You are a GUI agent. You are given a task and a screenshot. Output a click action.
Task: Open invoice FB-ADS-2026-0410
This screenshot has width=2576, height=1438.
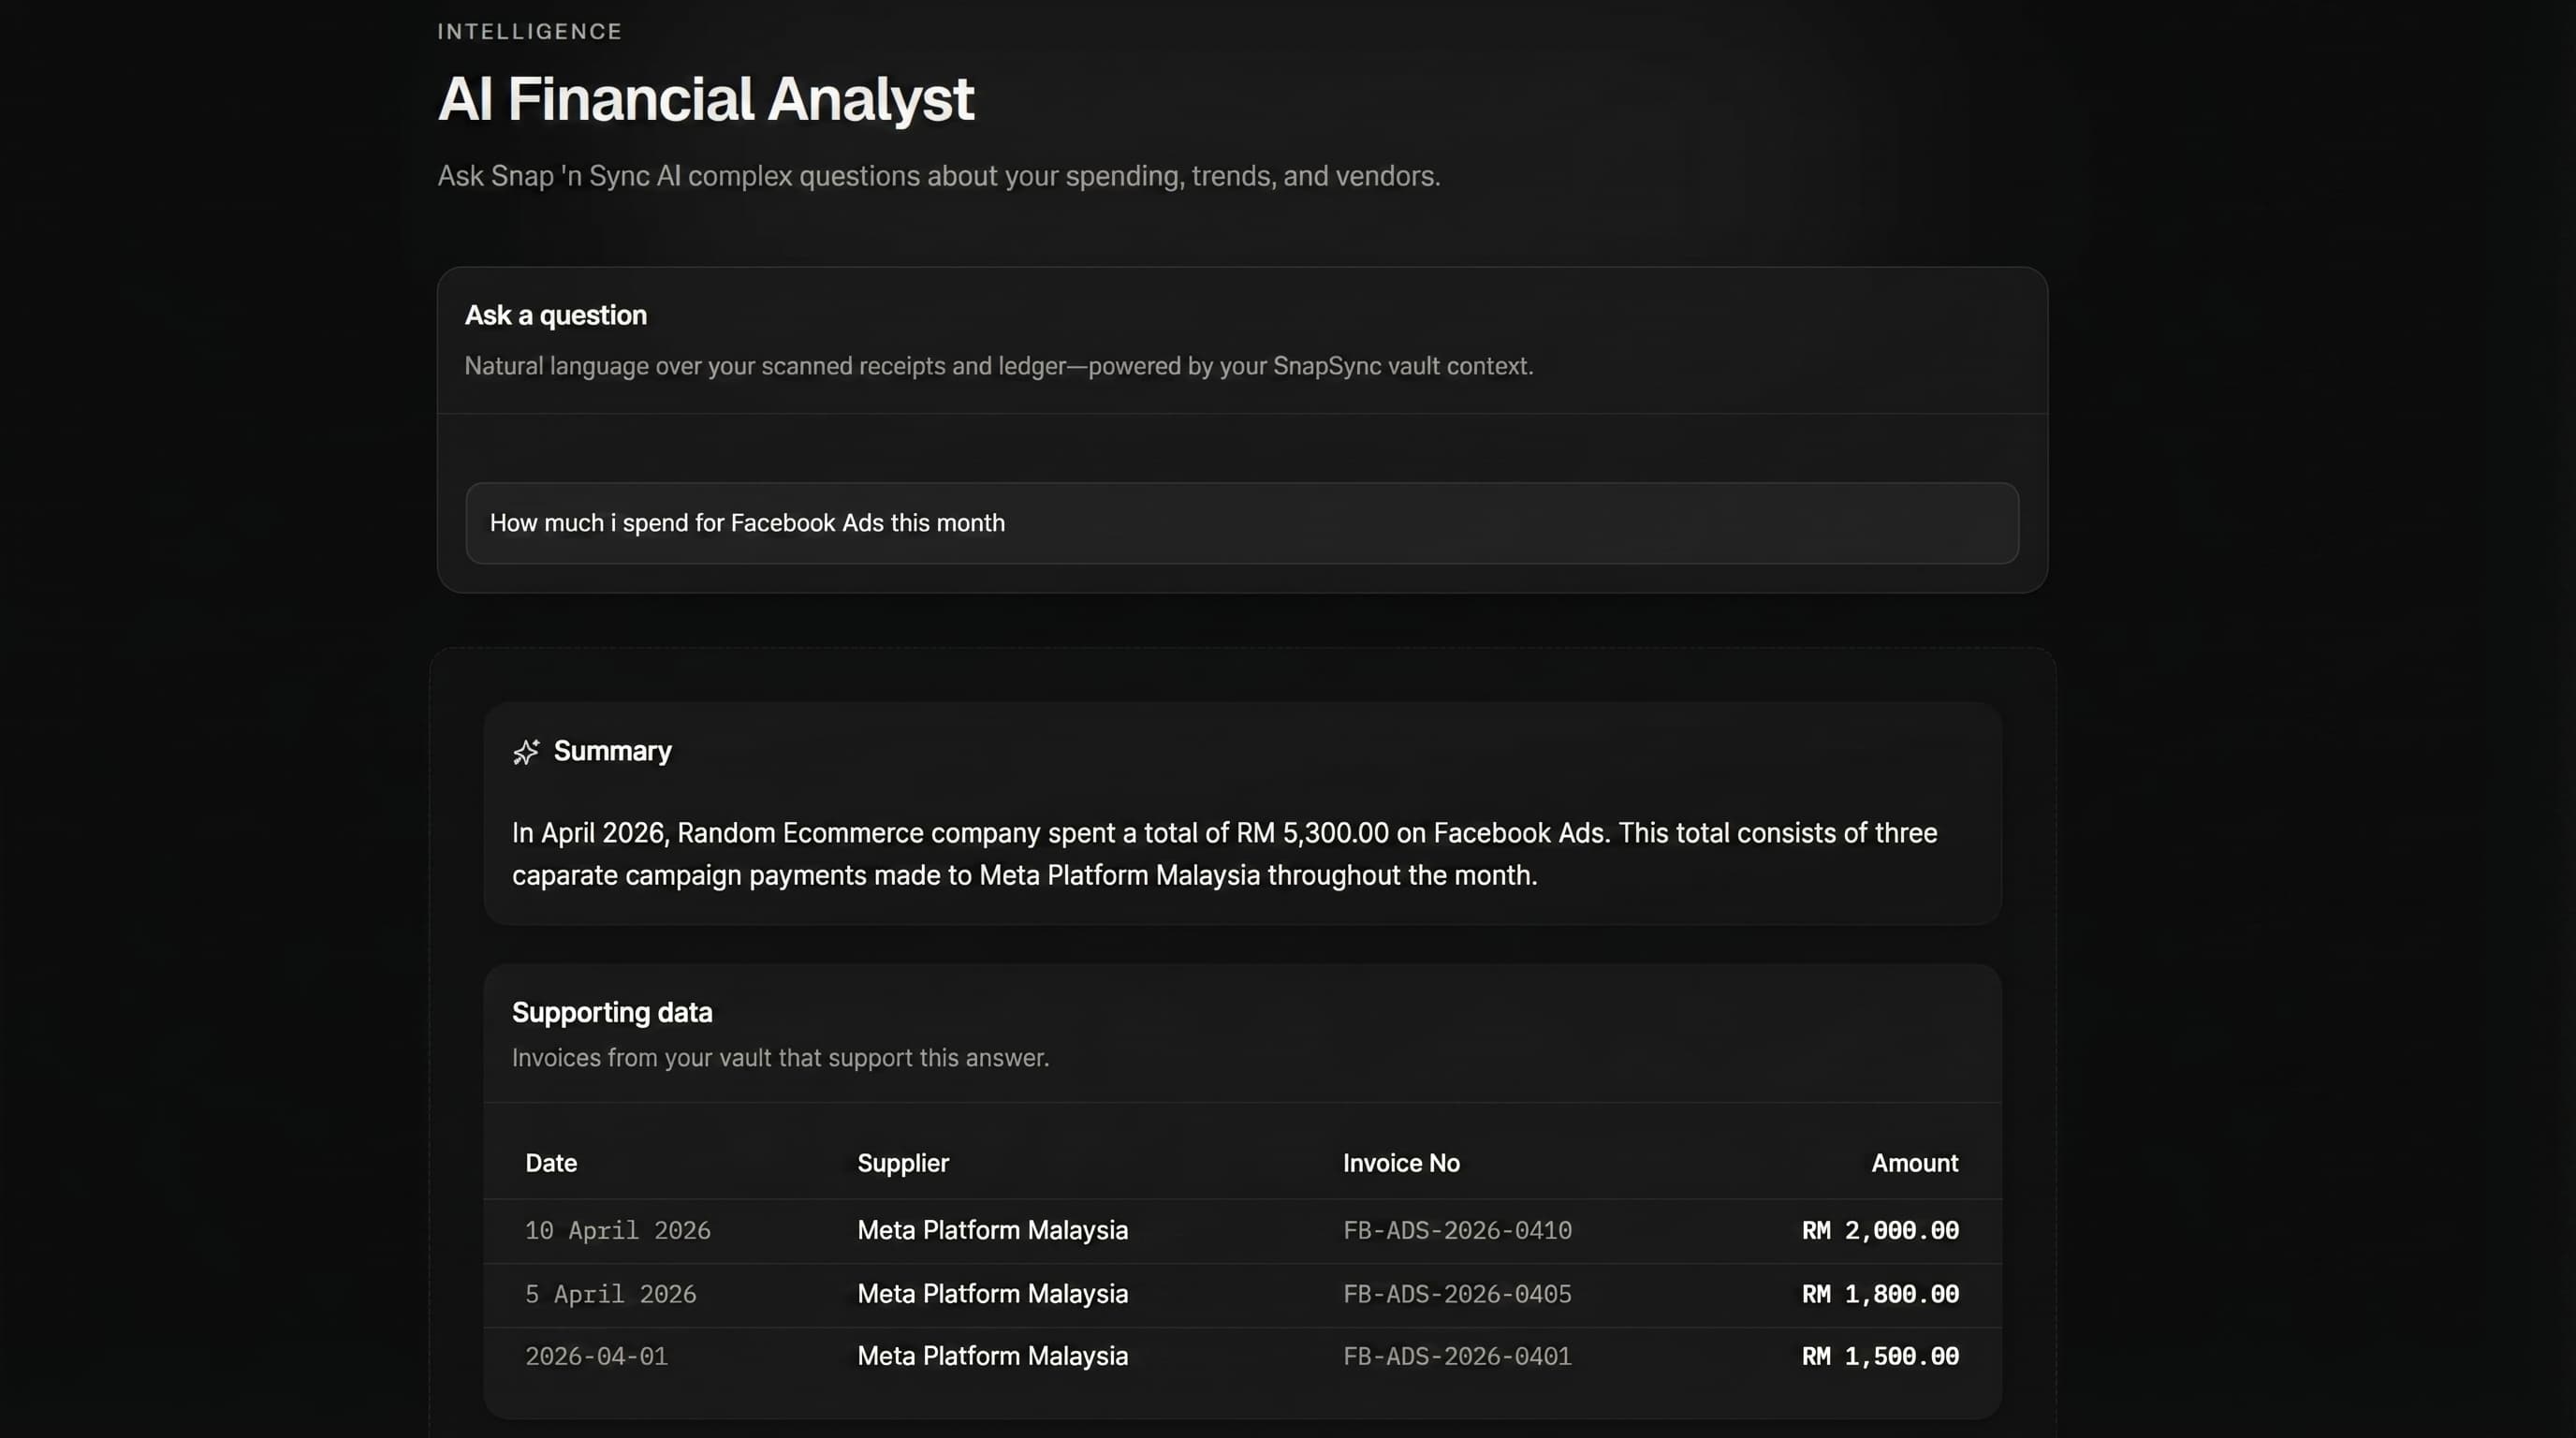pos(1458,1231)
